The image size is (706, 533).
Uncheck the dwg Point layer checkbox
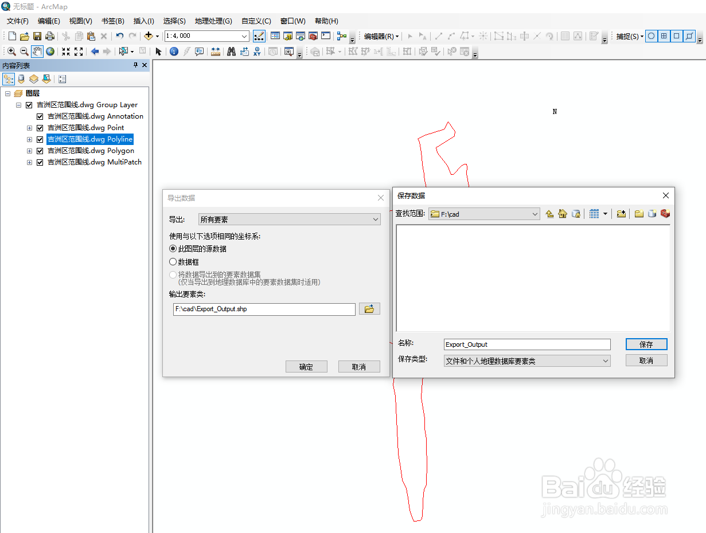(40, 128)
